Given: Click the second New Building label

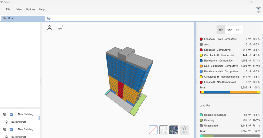Looking at the screenshot, I should [x=25, y=129].
